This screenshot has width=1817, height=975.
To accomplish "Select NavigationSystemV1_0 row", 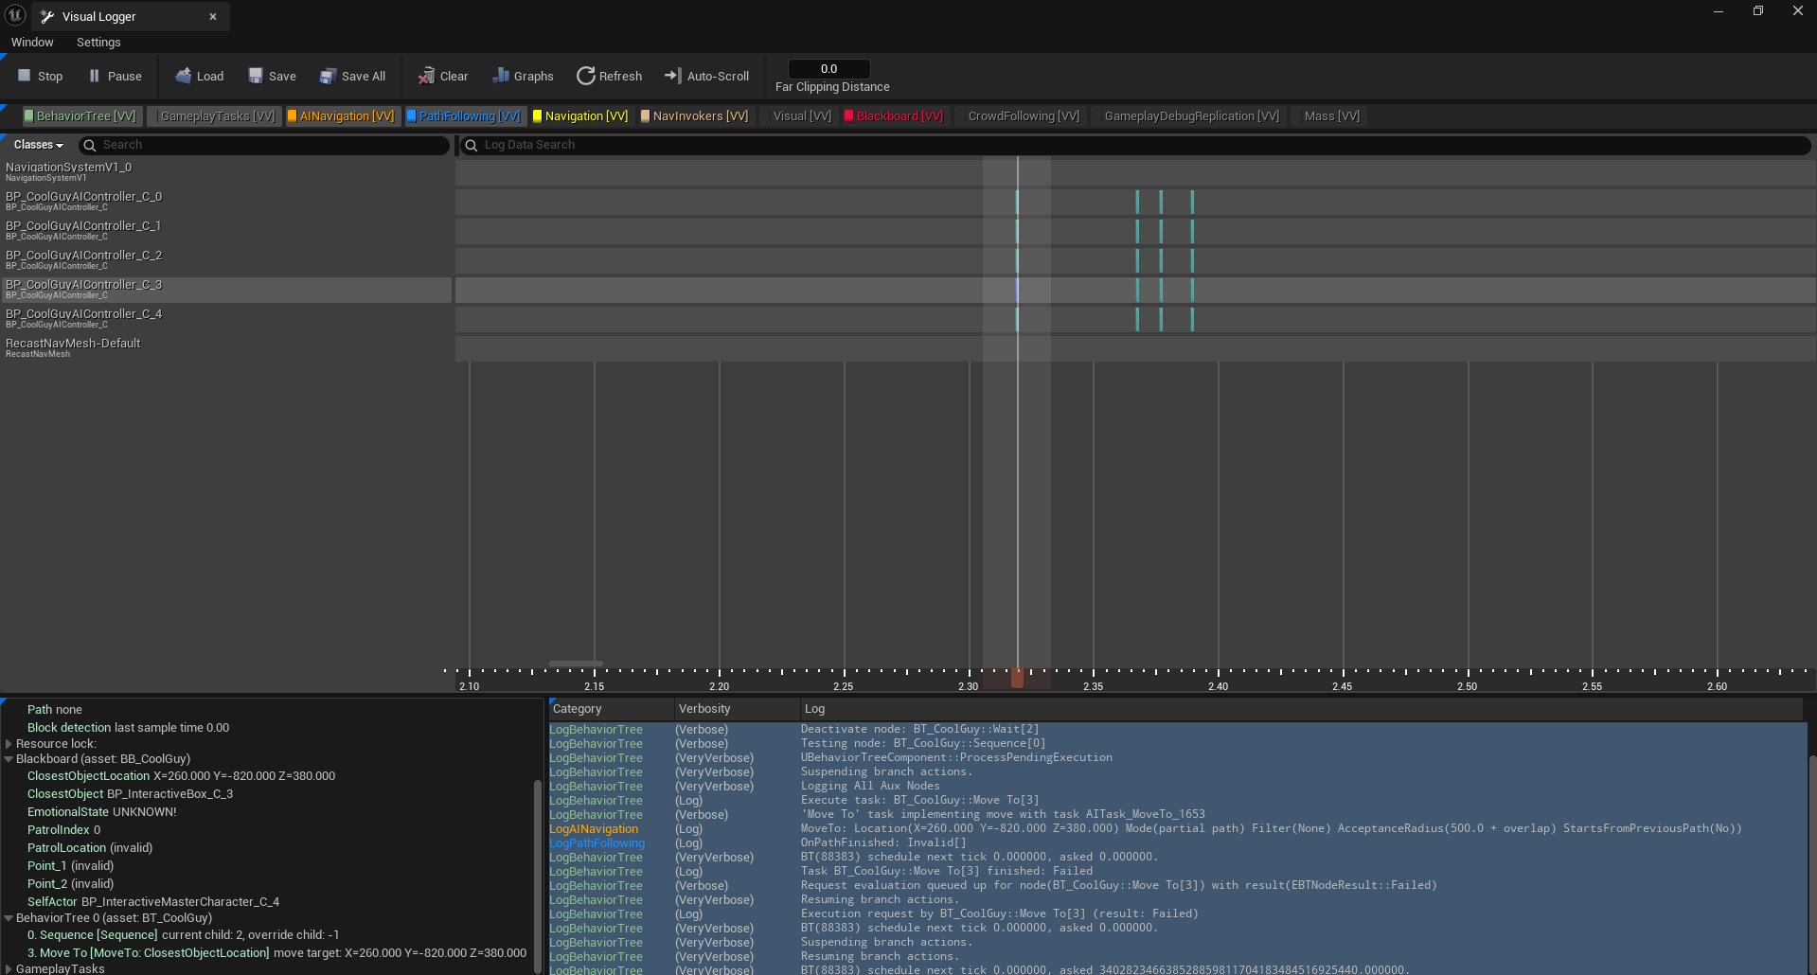I will click(226, 171).
